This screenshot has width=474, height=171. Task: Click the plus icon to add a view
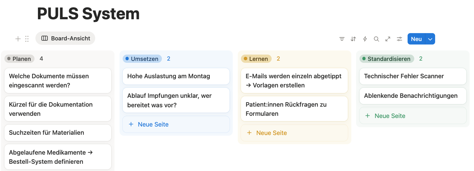coord(18,39)
